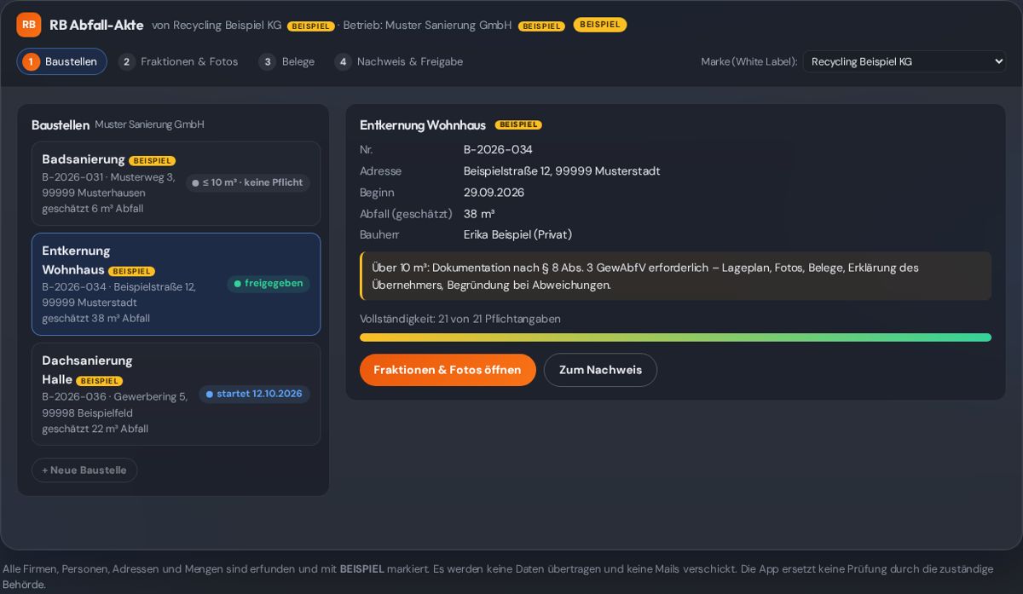Open the Marke (White Label) dropdown
Screen dimensions: 1023x594
click(x=905, y=61)
